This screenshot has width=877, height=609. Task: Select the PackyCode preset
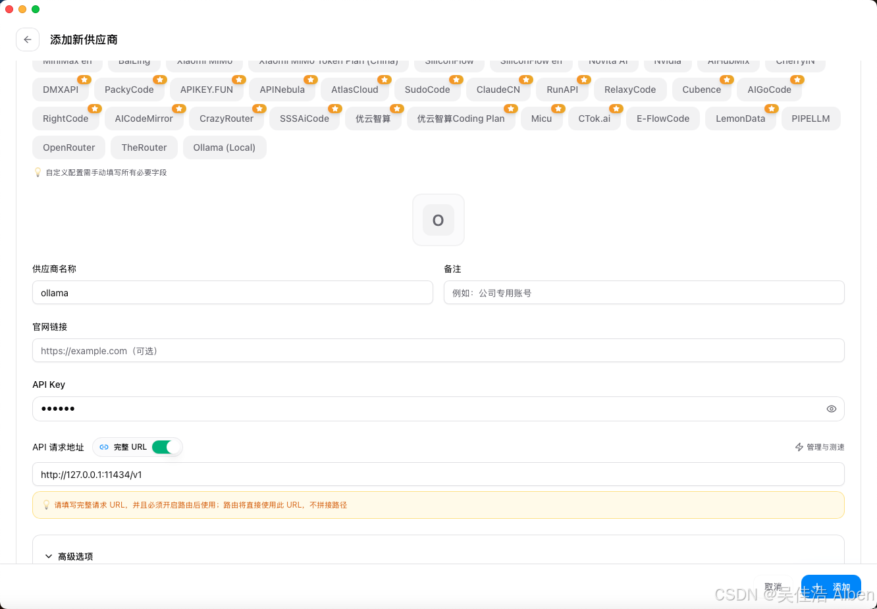pyautogui.click(x=129, y=90)
